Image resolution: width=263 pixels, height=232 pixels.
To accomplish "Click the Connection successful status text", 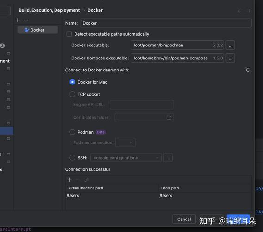I will [x=88, y=169].
